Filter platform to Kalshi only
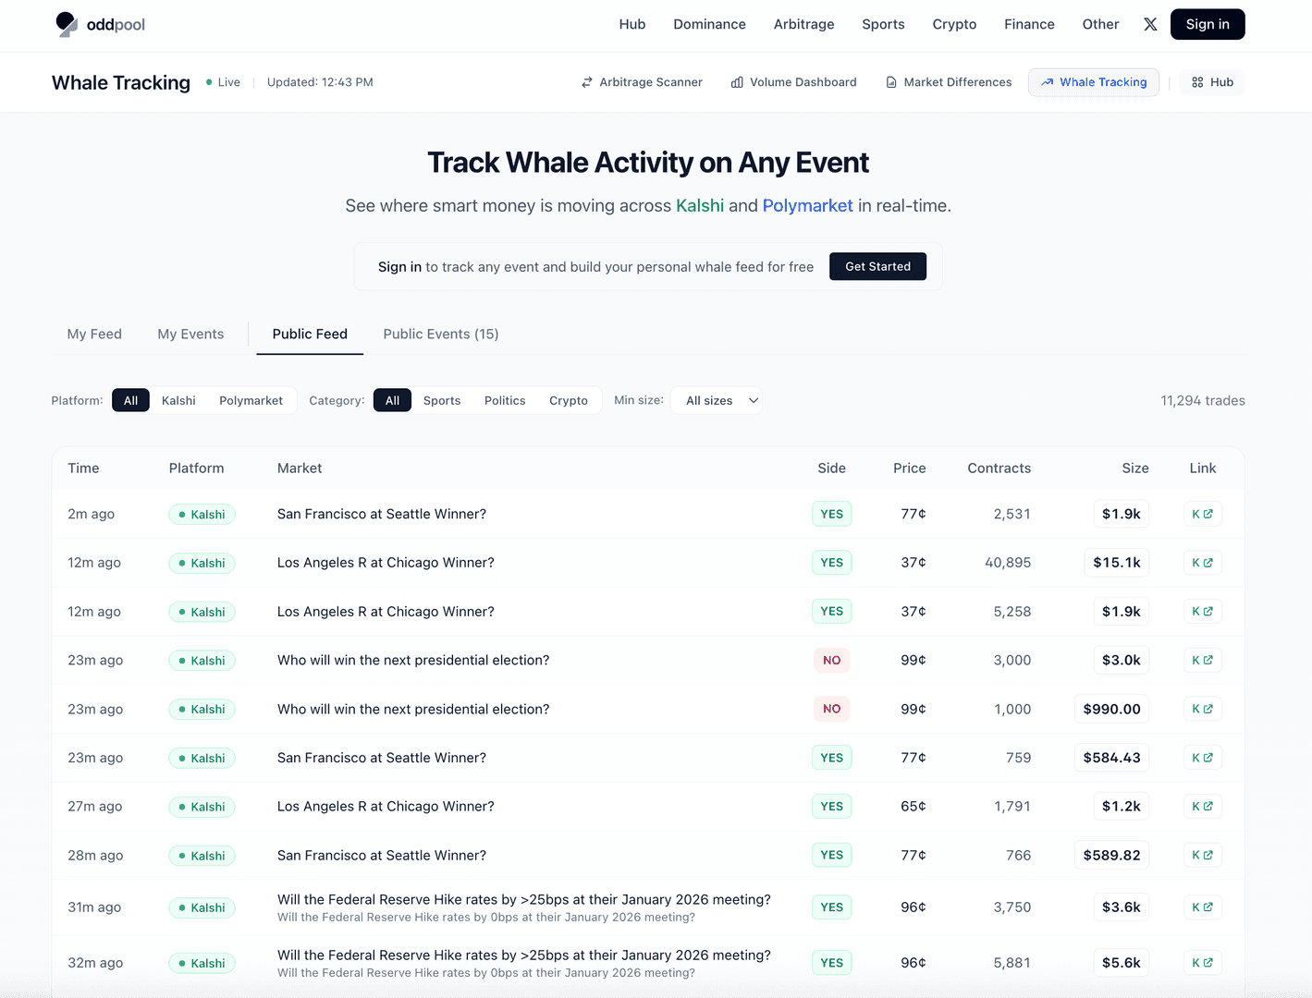The image size is (1312, 998). click(x=178, y=400)
